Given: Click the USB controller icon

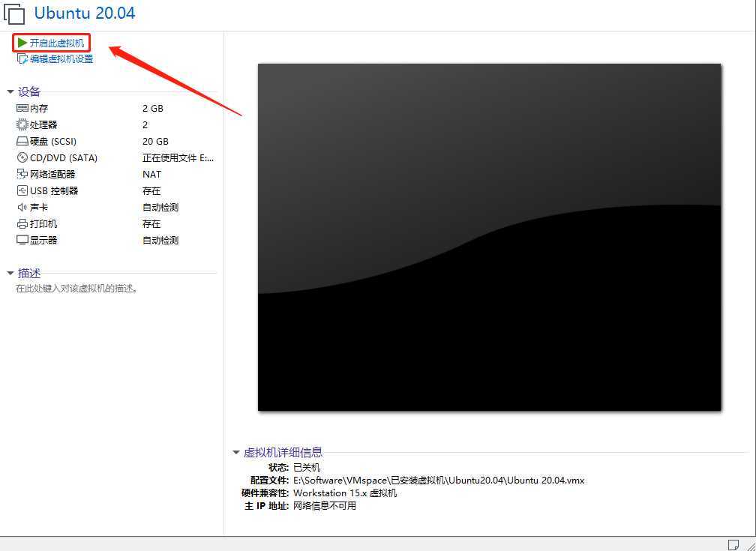Looking at the screenshot, I should (x=22, y=191).
